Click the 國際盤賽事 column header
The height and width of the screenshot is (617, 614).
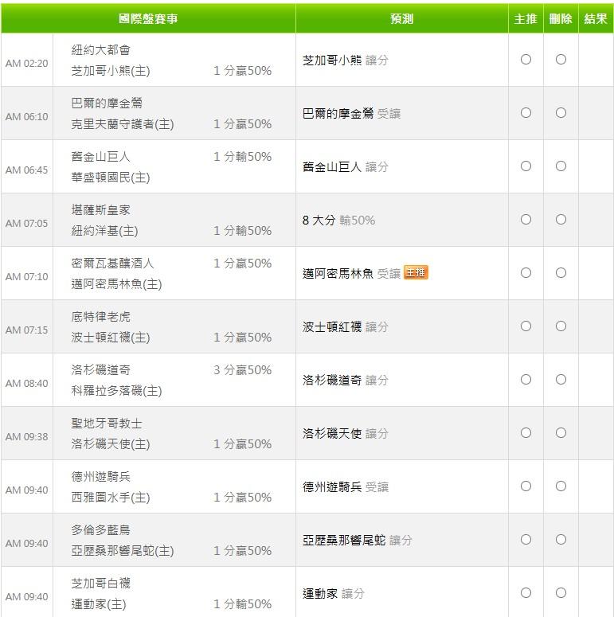click(x=148, y=18)
